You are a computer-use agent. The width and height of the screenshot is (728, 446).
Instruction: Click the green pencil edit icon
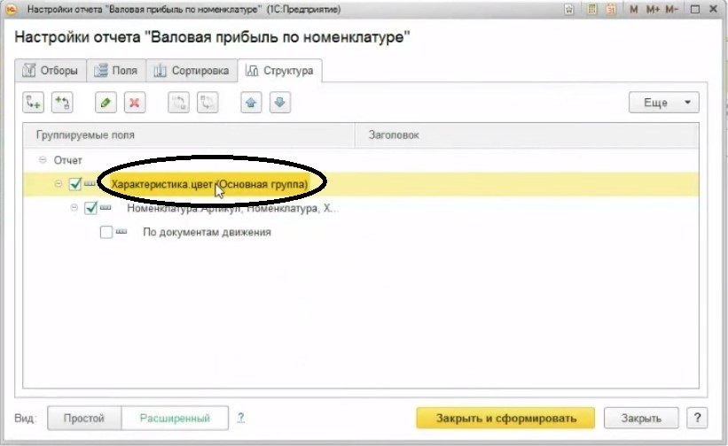click(106, 103)
